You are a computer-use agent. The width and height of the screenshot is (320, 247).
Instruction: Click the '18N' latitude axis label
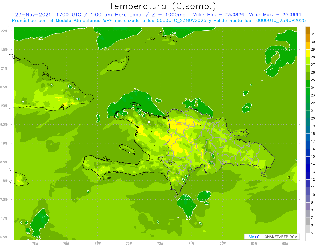pyautogui.click(x=4, y=181)
